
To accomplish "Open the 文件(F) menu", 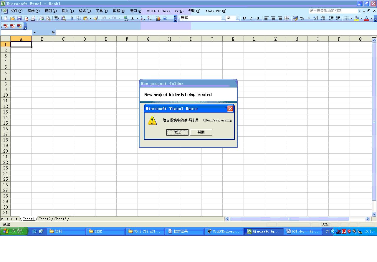I will pyautogui.click(x=16, y=11).
